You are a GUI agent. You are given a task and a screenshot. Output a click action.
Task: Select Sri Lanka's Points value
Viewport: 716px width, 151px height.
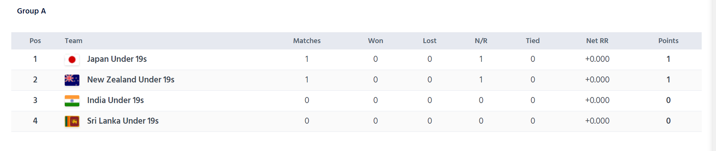click(x=669, y=121)
